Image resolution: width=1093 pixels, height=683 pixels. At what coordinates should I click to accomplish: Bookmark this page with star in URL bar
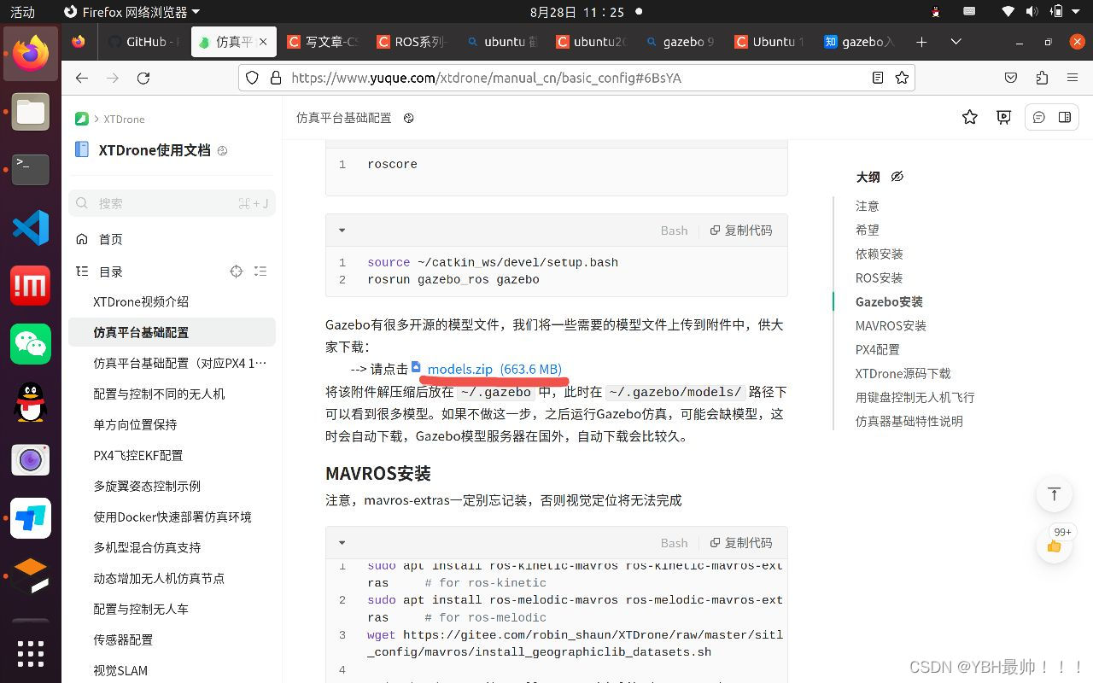click(902, 78)
